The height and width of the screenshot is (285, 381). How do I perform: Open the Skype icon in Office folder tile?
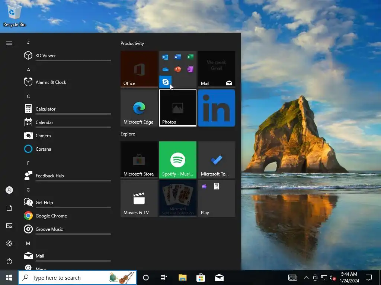pyautogui.click(x=166, y=82)
